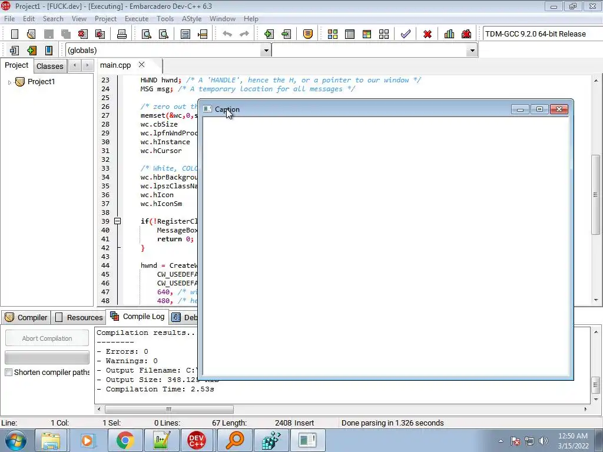Expand the Project1 tree node
The height and width of the screenshot is (452, 603).
(x=9, y=82)
